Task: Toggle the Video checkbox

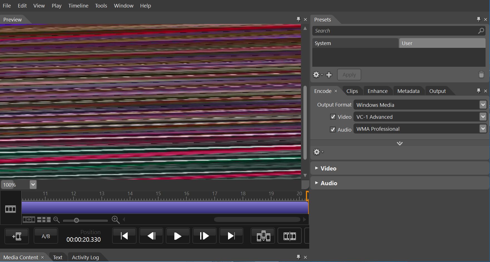Action: 333,117
